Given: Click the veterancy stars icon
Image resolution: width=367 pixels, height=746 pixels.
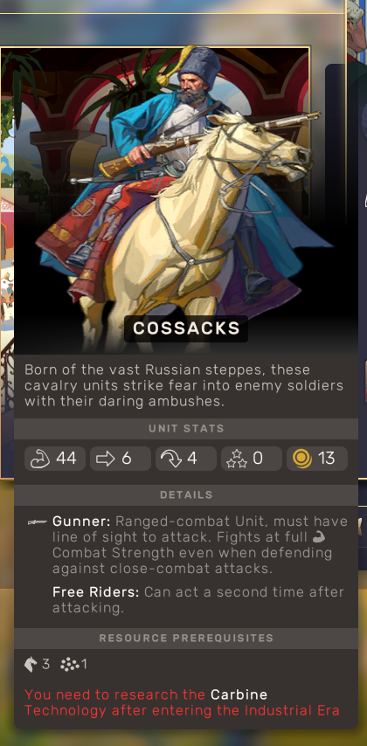Looking at the screenshot, I should (x=237, y=459).
